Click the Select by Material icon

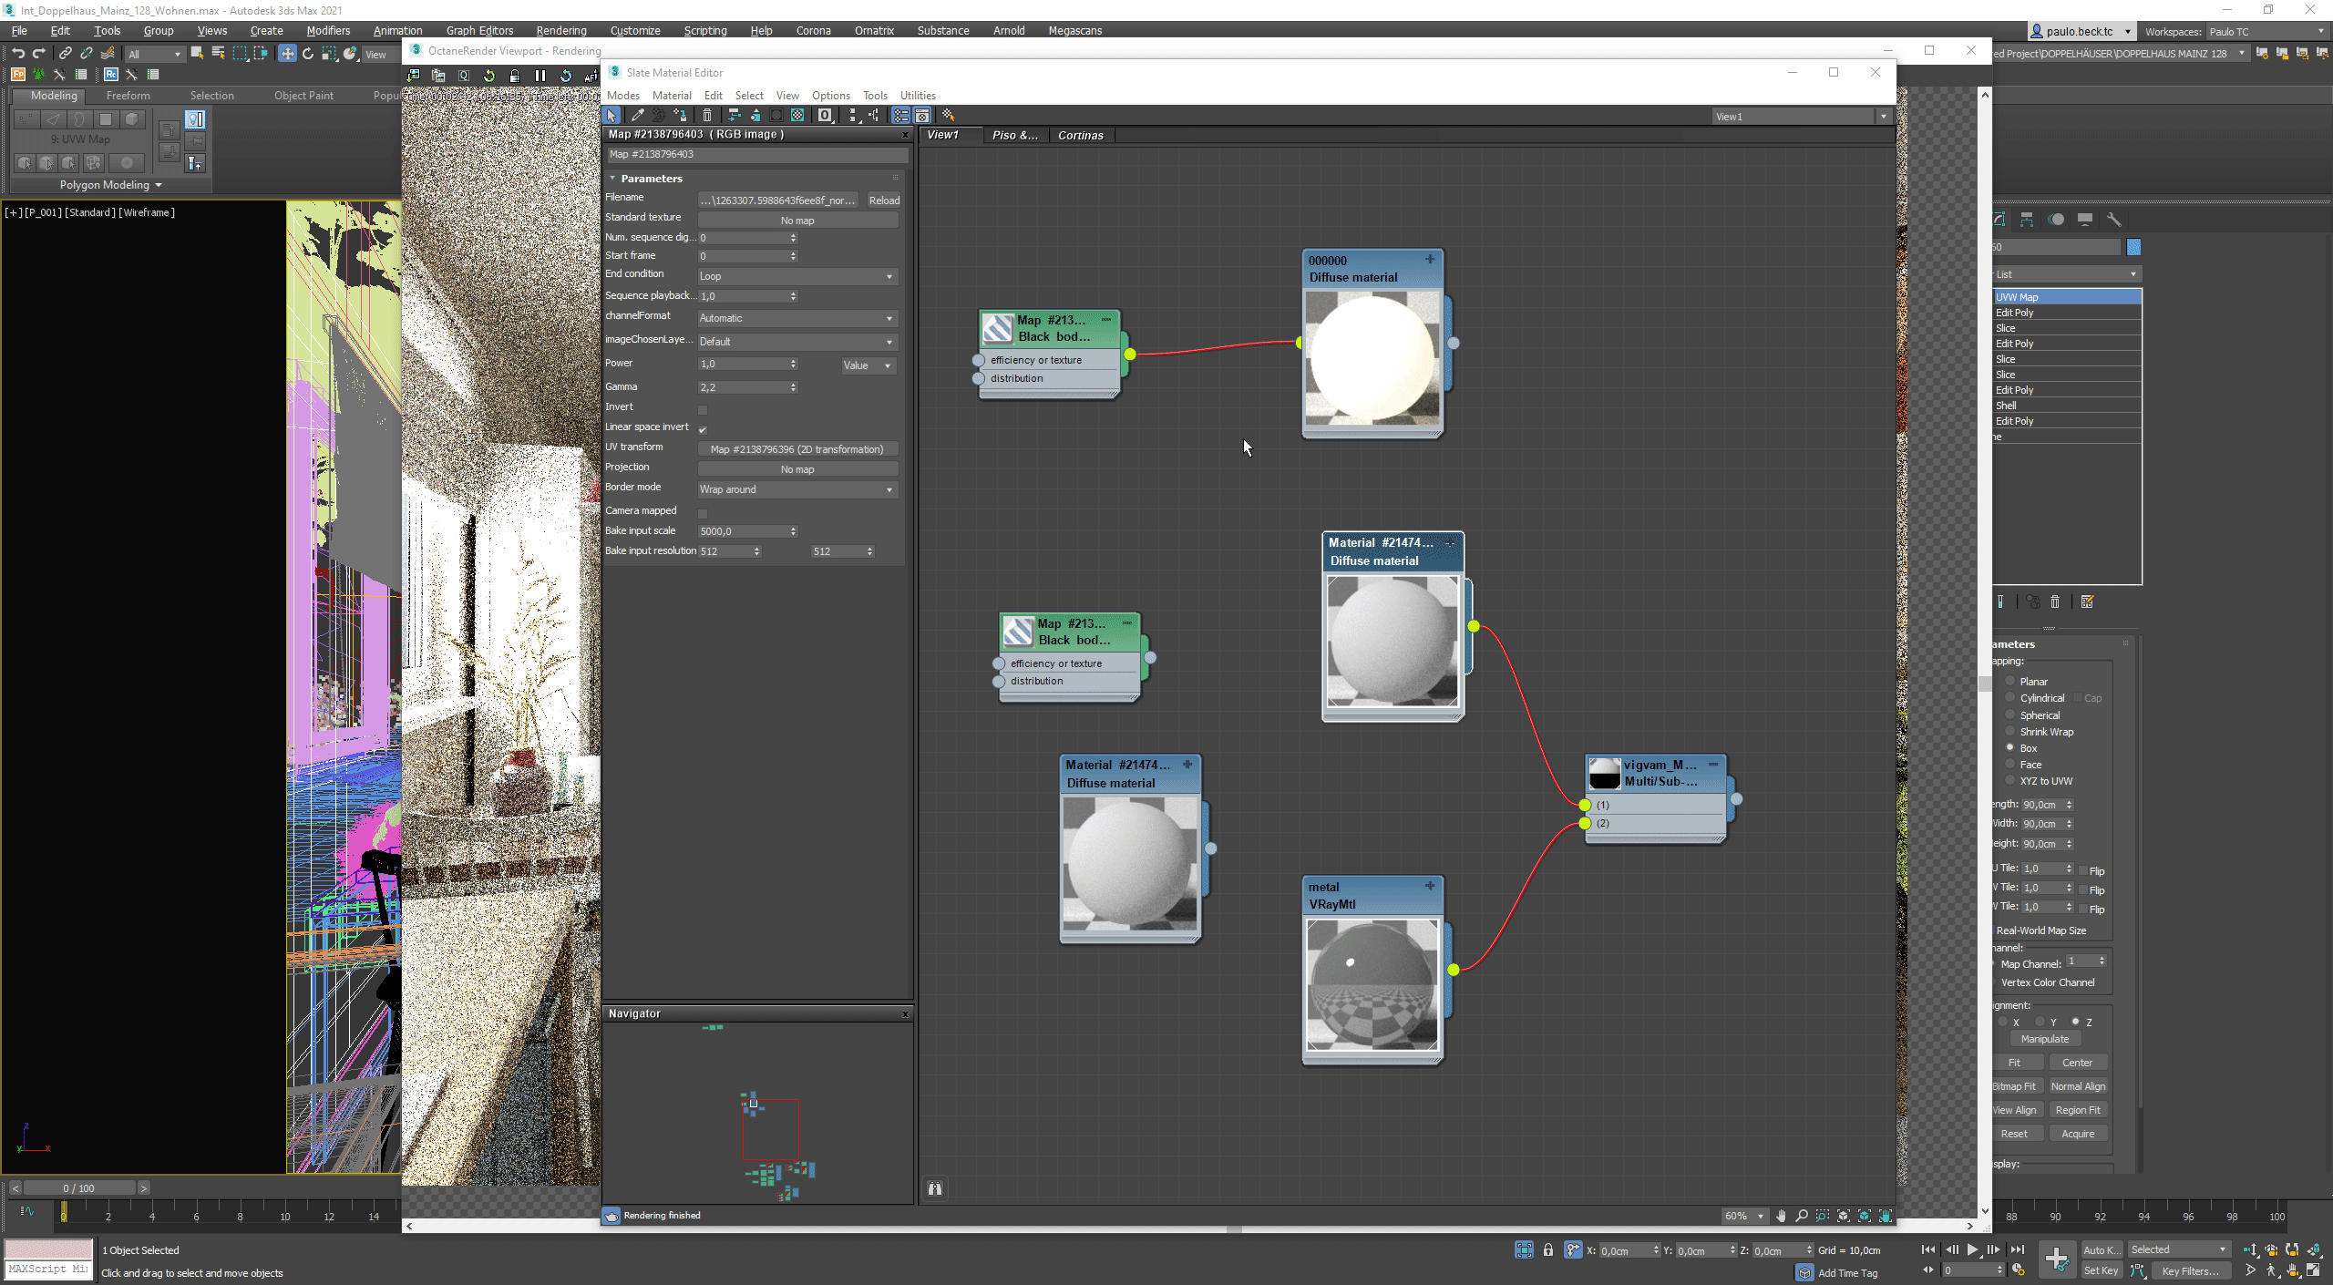click(x=948, y=115)
